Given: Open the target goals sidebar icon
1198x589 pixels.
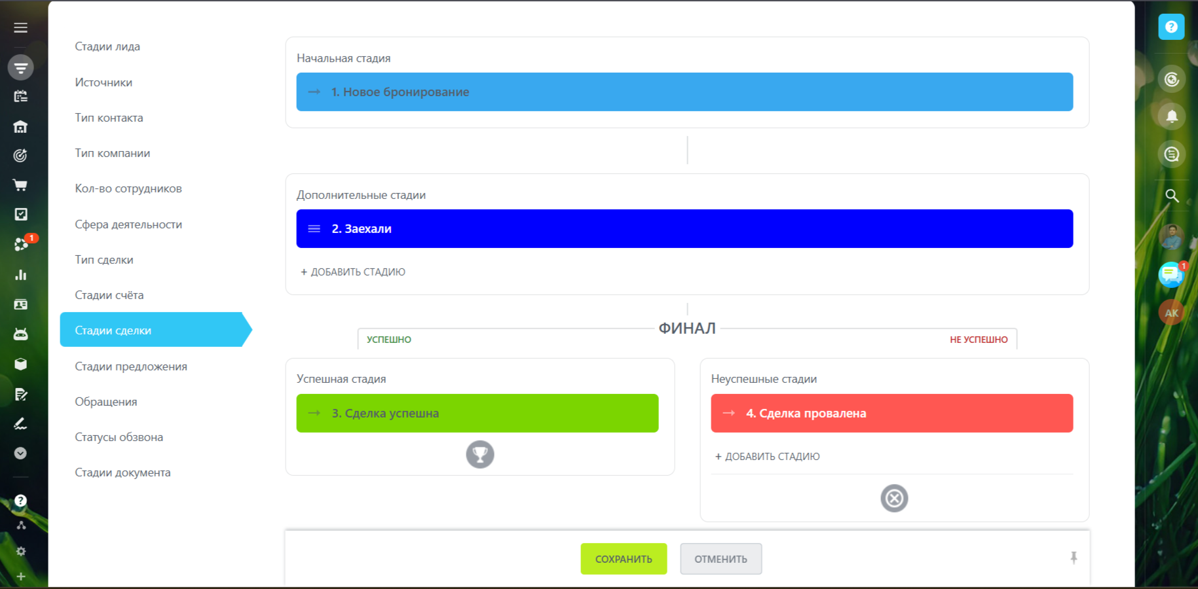Looking at the screenshot, I should click(x=21, y=155).
